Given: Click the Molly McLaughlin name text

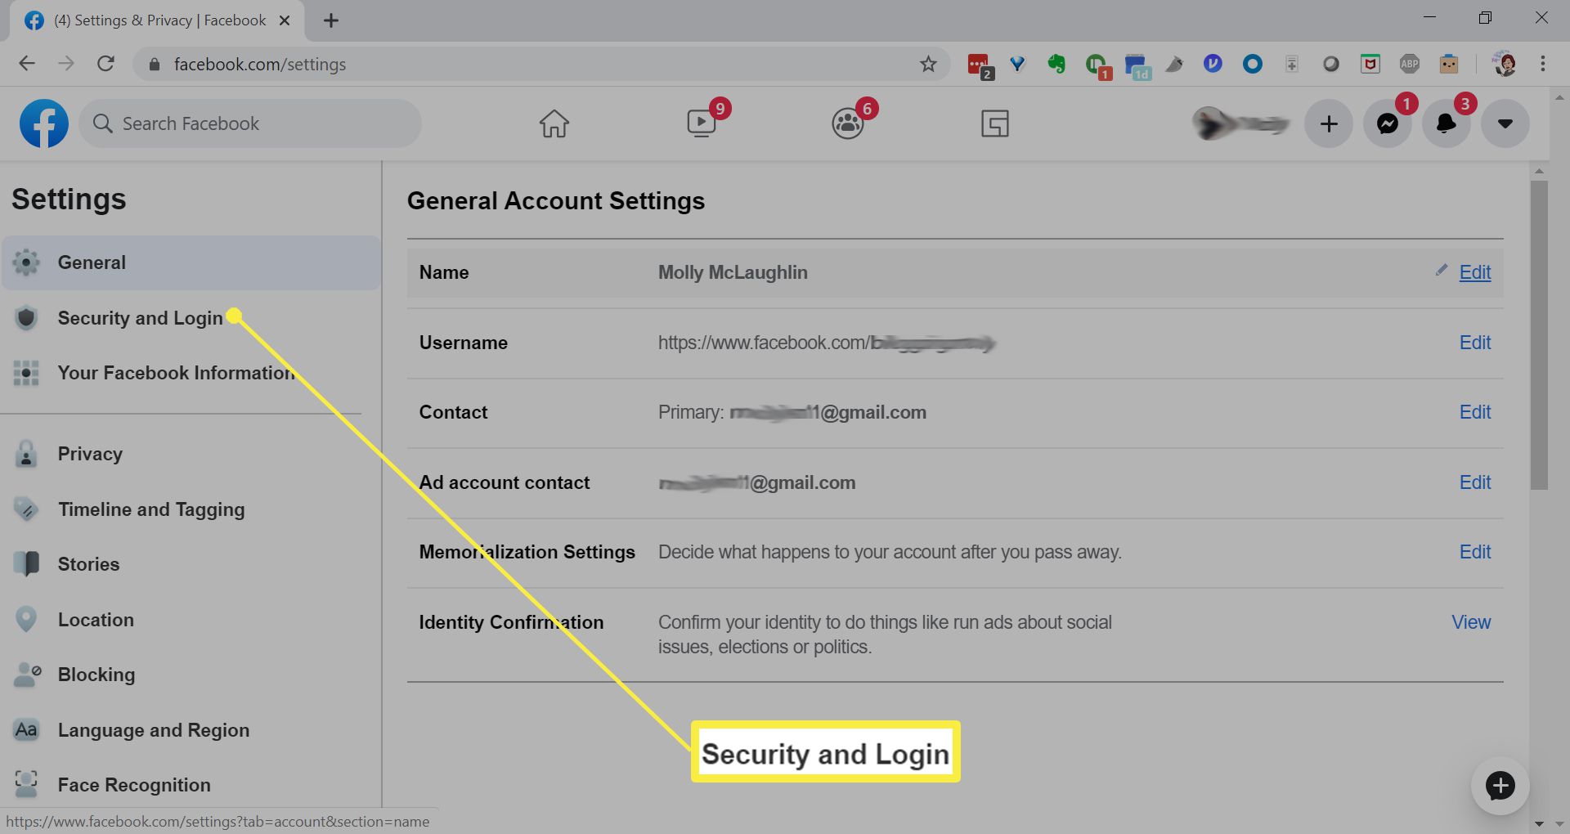Looking at the screenshot, I should point(733,272).
